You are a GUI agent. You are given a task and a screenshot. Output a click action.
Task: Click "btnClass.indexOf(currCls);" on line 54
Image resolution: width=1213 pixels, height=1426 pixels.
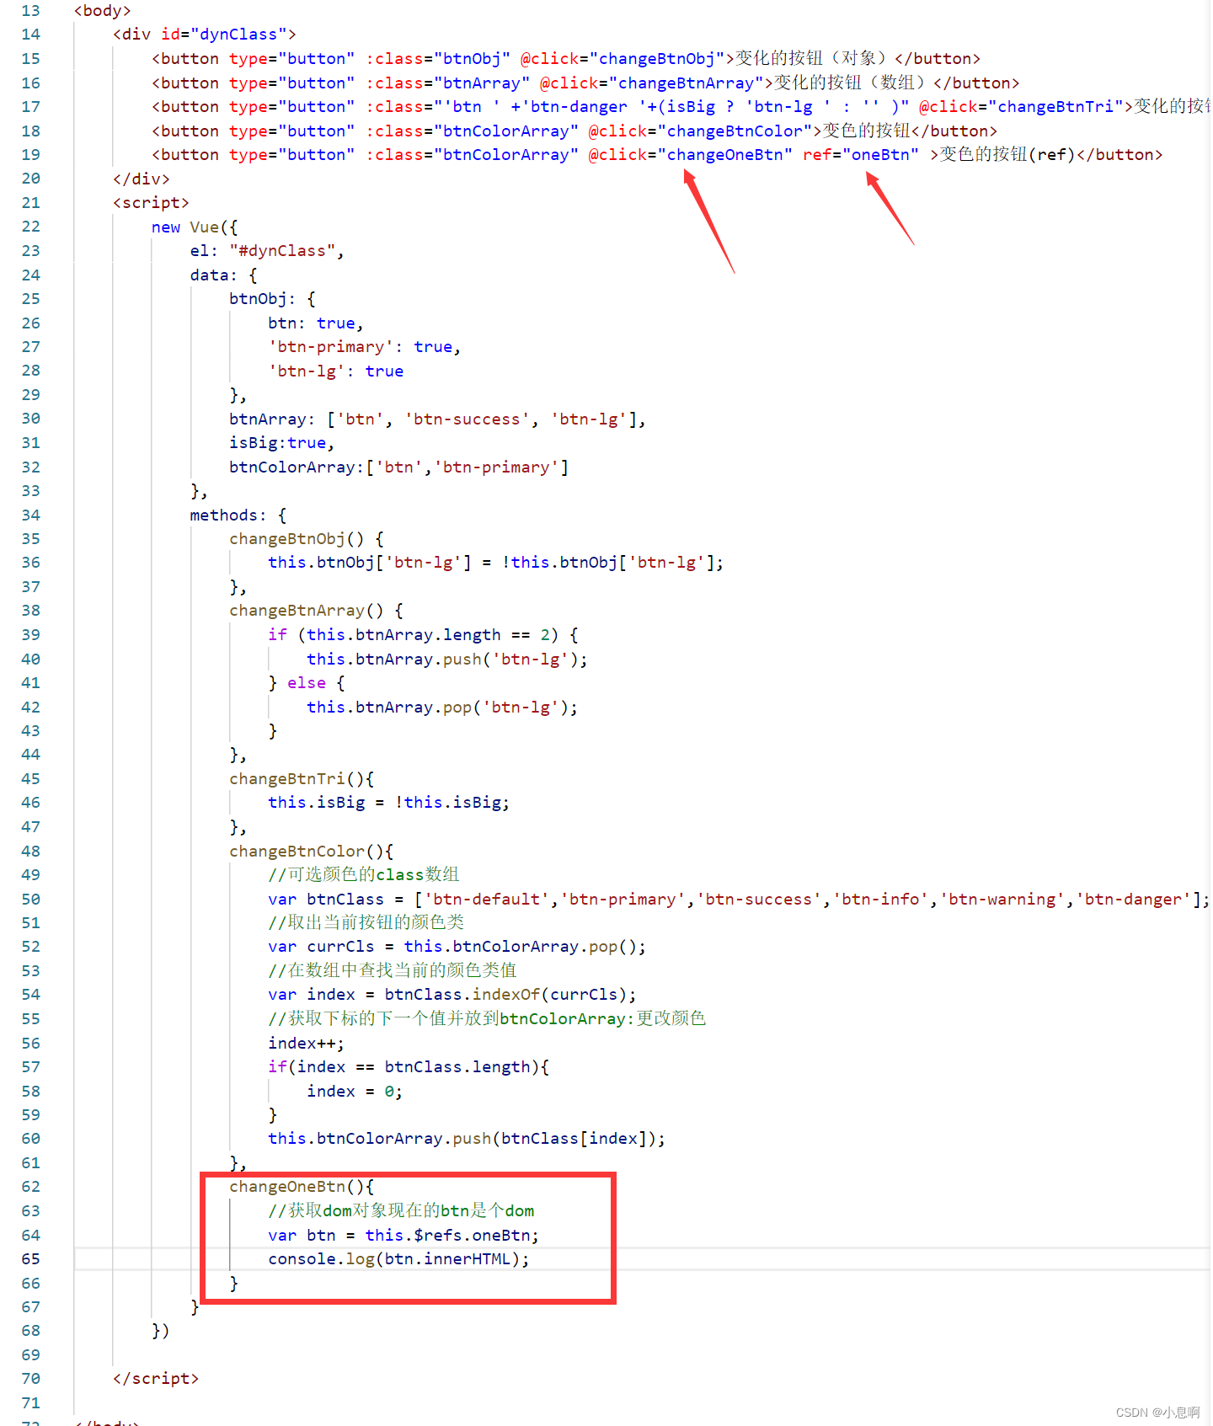click(x=510, y=995)
